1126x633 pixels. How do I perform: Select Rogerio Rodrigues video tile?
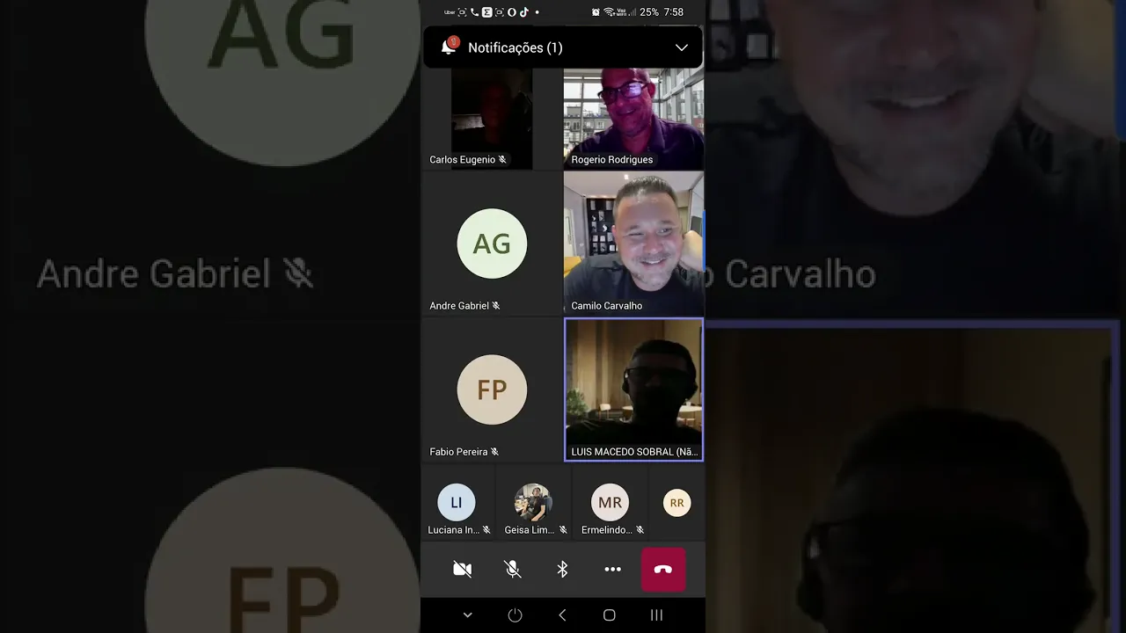coord(633,119)
